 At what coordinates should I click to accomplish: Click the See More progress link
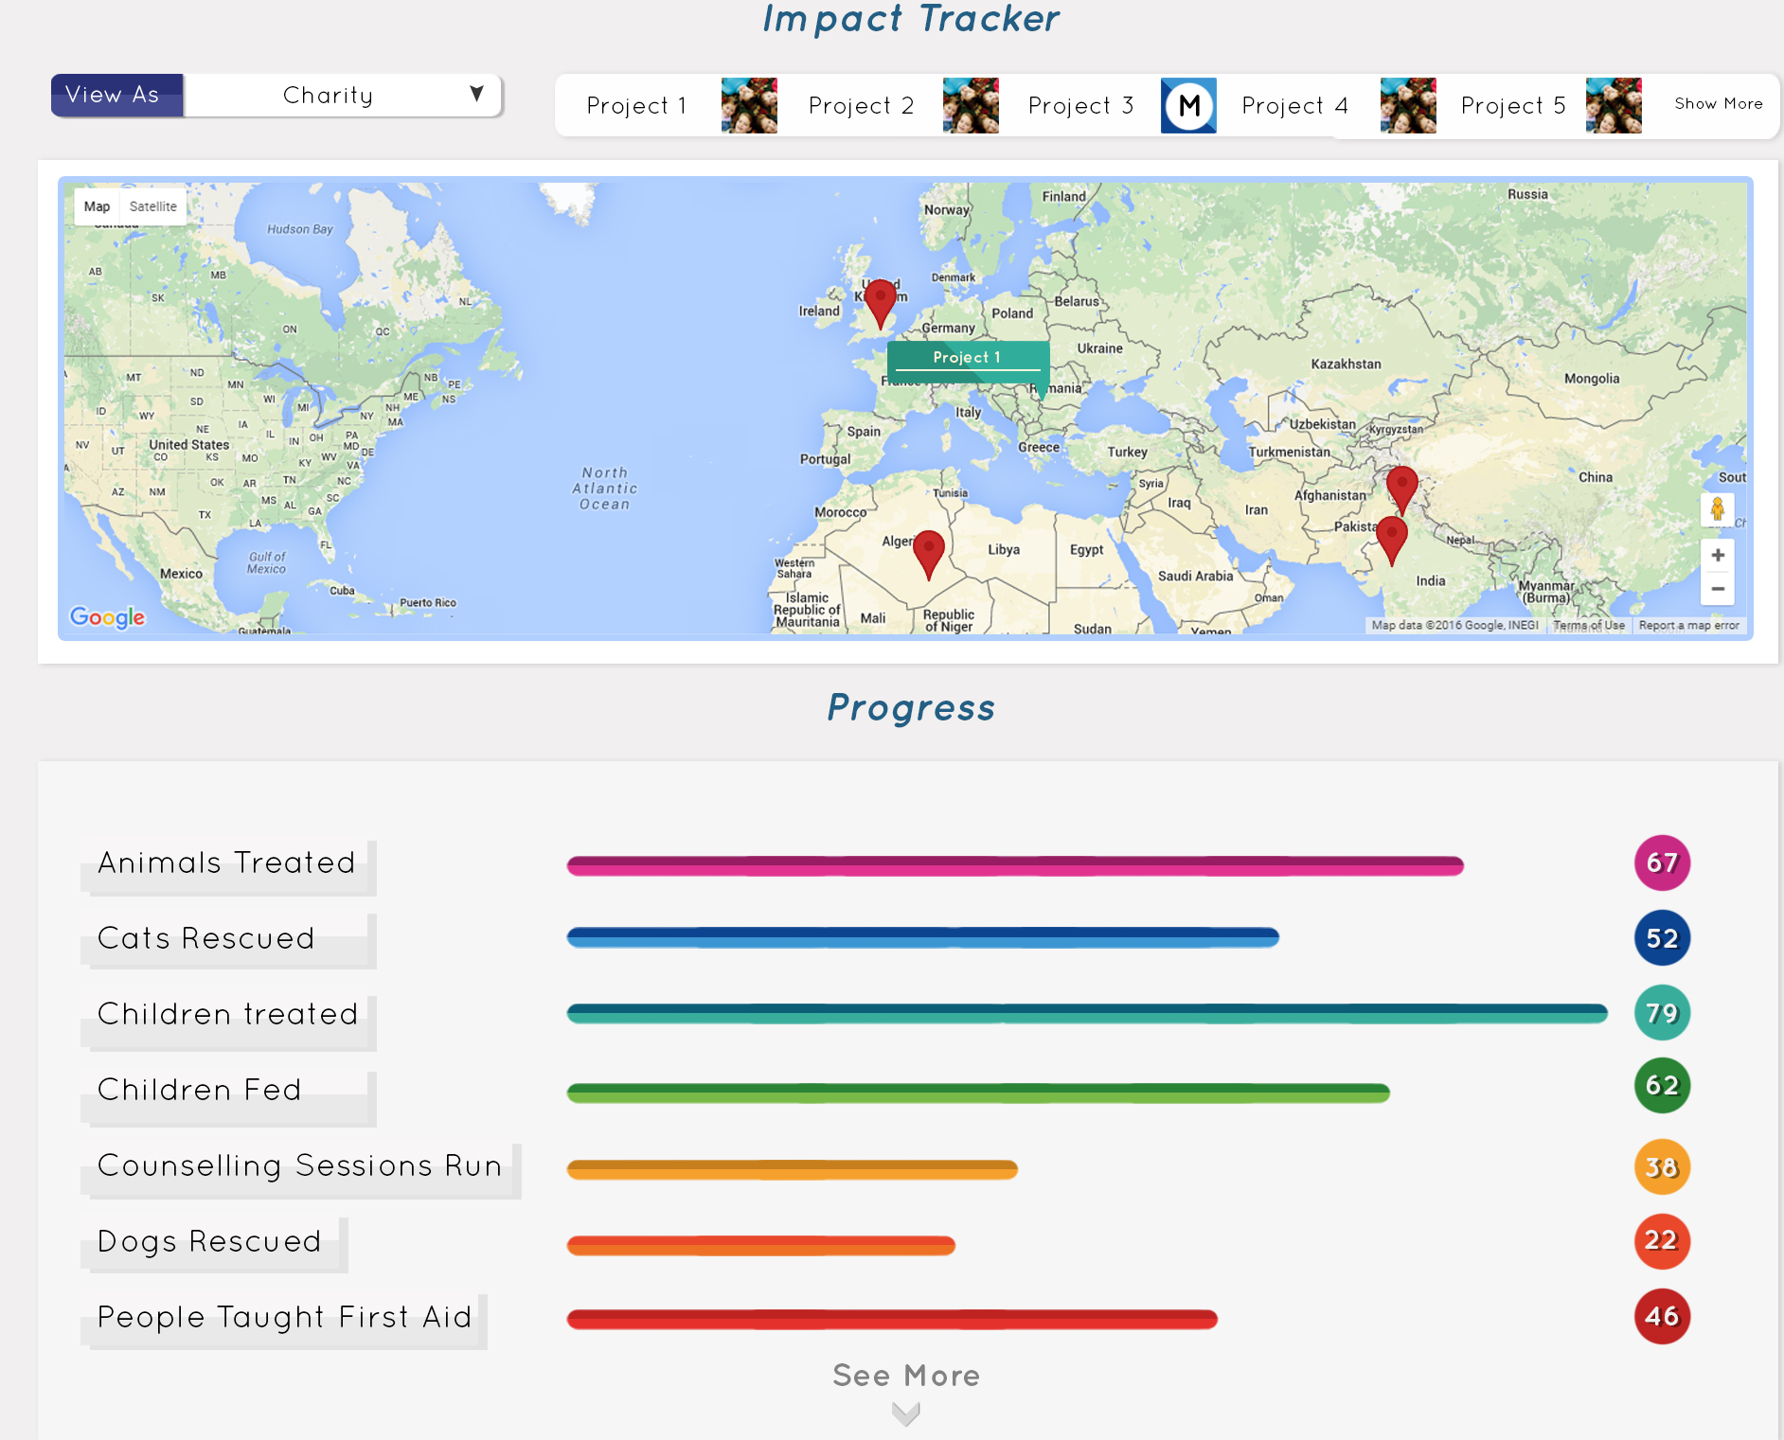click(x=906, y=1376)
